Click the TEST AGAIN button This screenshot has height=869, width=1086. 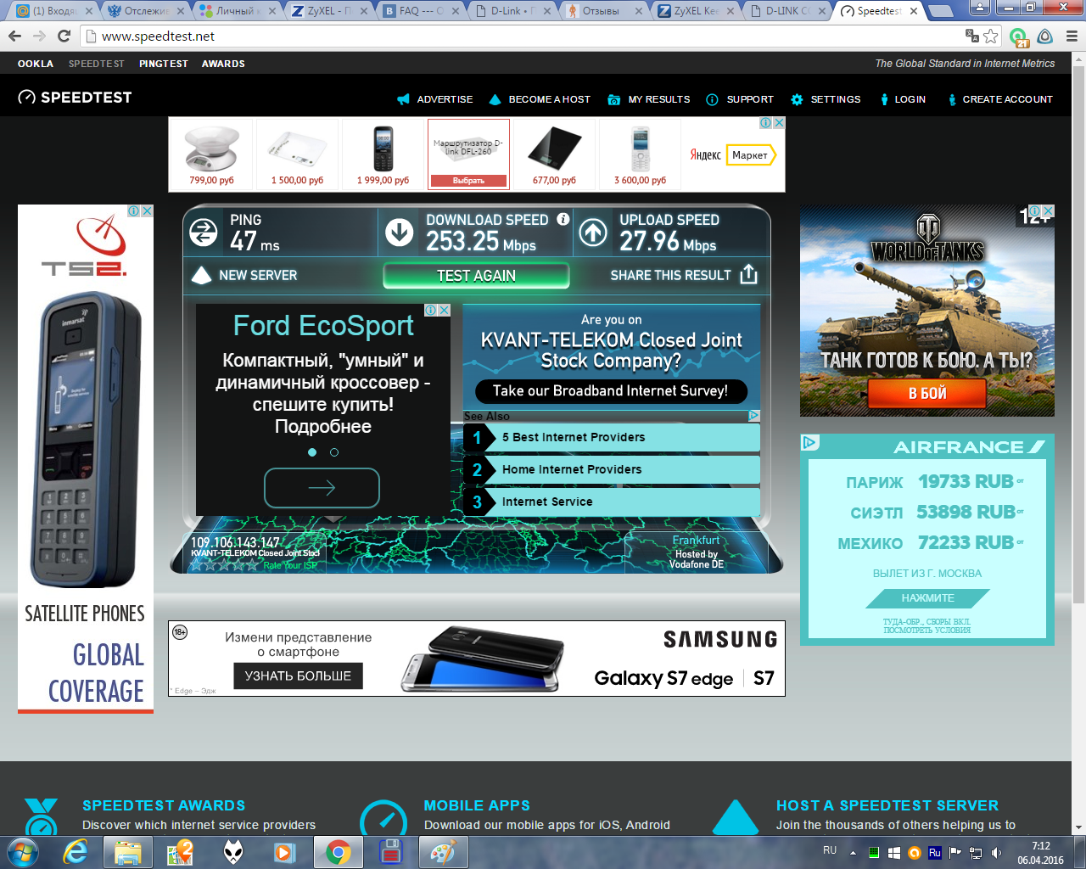coord(476,276)
